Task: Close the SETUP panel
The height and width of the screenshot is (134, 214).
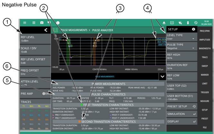Action: coord(193,29)
